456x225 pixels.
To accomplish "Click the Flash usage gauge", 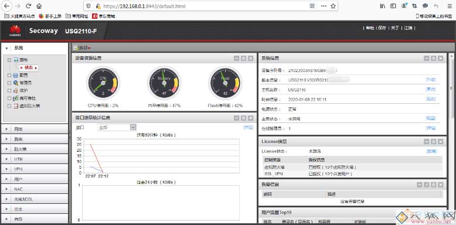I will pos(226,83).
